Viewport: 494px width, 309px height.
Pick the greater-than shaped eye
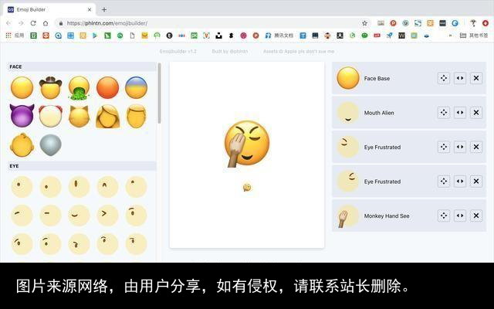(107, 216)
